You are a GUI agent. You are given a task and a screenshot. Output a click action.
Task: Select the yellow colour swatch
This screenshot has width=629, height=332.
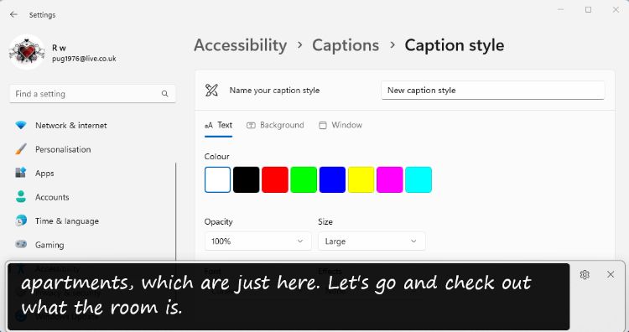point(361,179)
